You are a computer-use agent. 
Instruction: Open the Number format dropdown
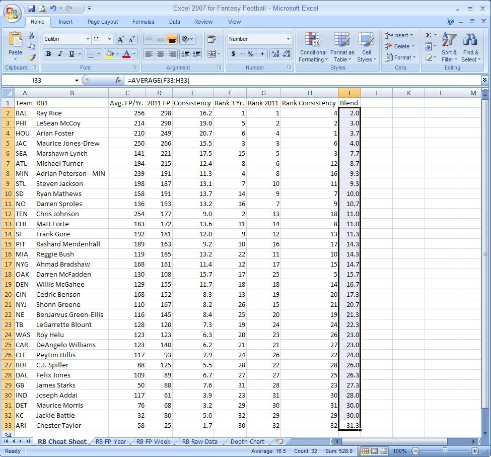tap(288, 39)
